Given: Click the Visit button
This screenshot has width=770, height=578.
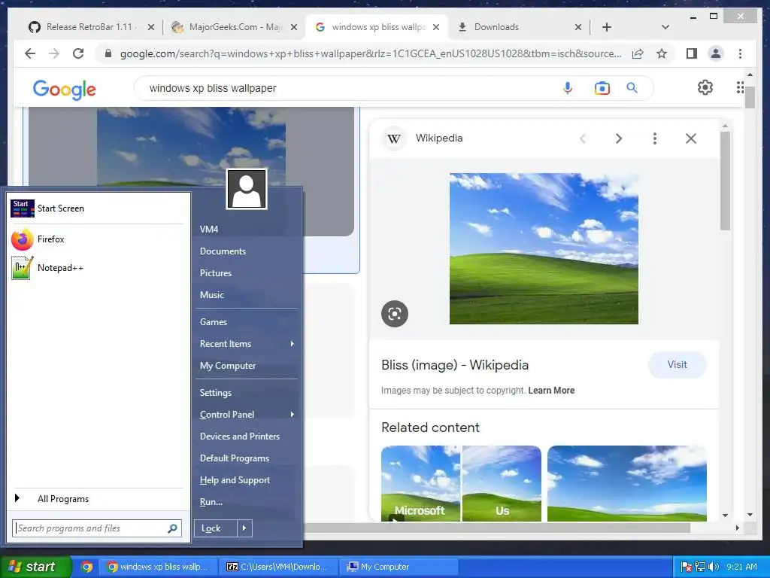Looking at the screenshot, I should coord(678,365).
